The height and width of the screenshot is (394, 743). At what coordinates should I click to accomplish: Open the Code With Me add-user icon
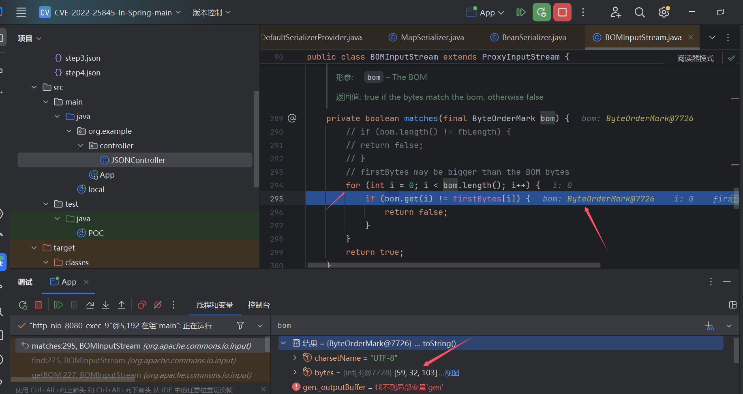(616, 12)
